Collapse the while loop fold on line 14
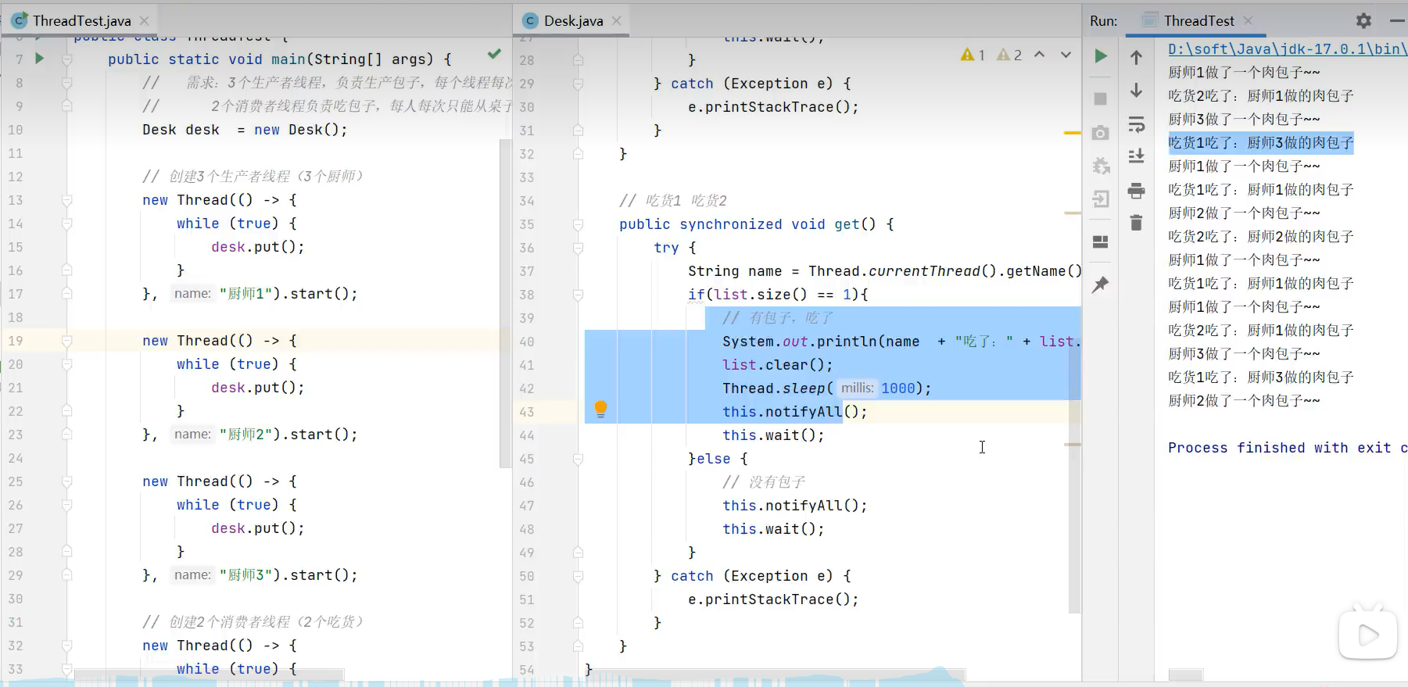Screen dimensions: 1408x687 66,224
